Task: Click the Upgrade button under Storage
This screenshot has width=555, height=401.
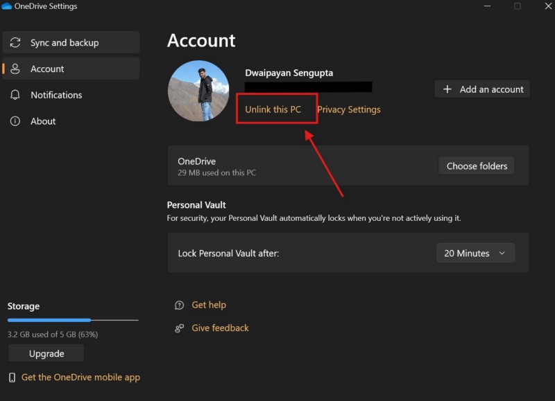Action: pos(46,353)
